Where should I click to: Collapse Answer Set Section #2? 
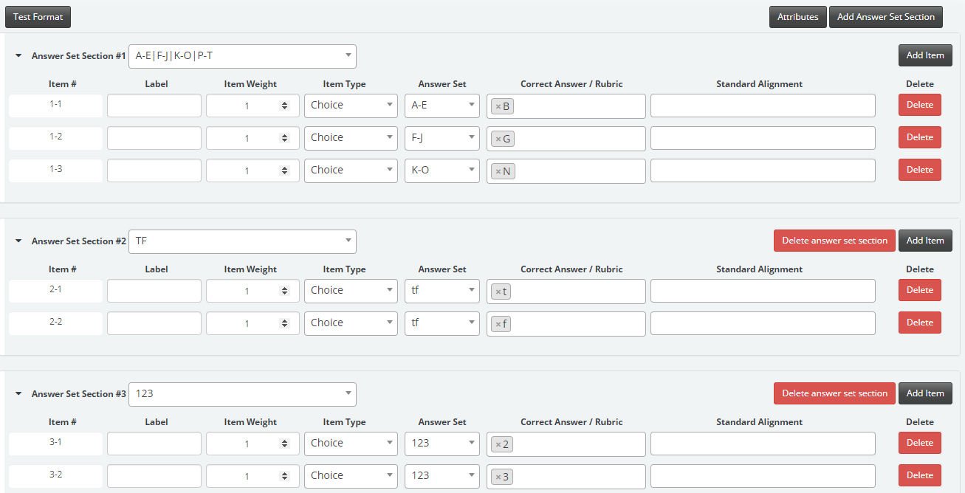pos(18,241)
